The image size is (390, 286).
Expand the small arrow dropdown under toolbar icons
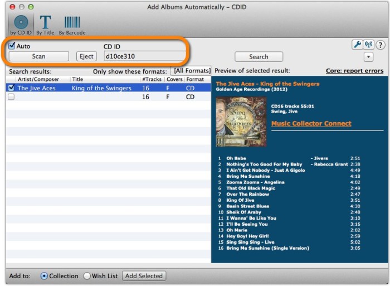pos(368,57)
